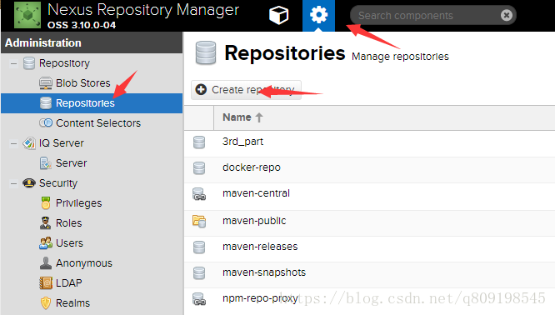555x315 pixels.
Task: Open the 3rd_part repository row
Action: (x=369, y=143)
